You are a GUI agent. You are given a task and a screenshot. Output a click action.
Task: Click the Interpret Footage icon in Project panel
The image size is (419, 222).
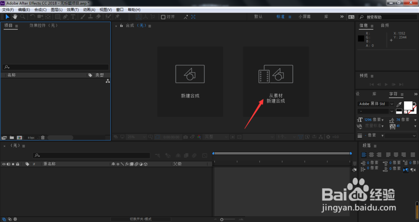pos(4,138)
